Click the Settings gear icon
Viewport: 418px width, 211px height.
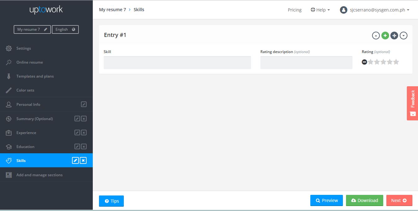point(9,48)
